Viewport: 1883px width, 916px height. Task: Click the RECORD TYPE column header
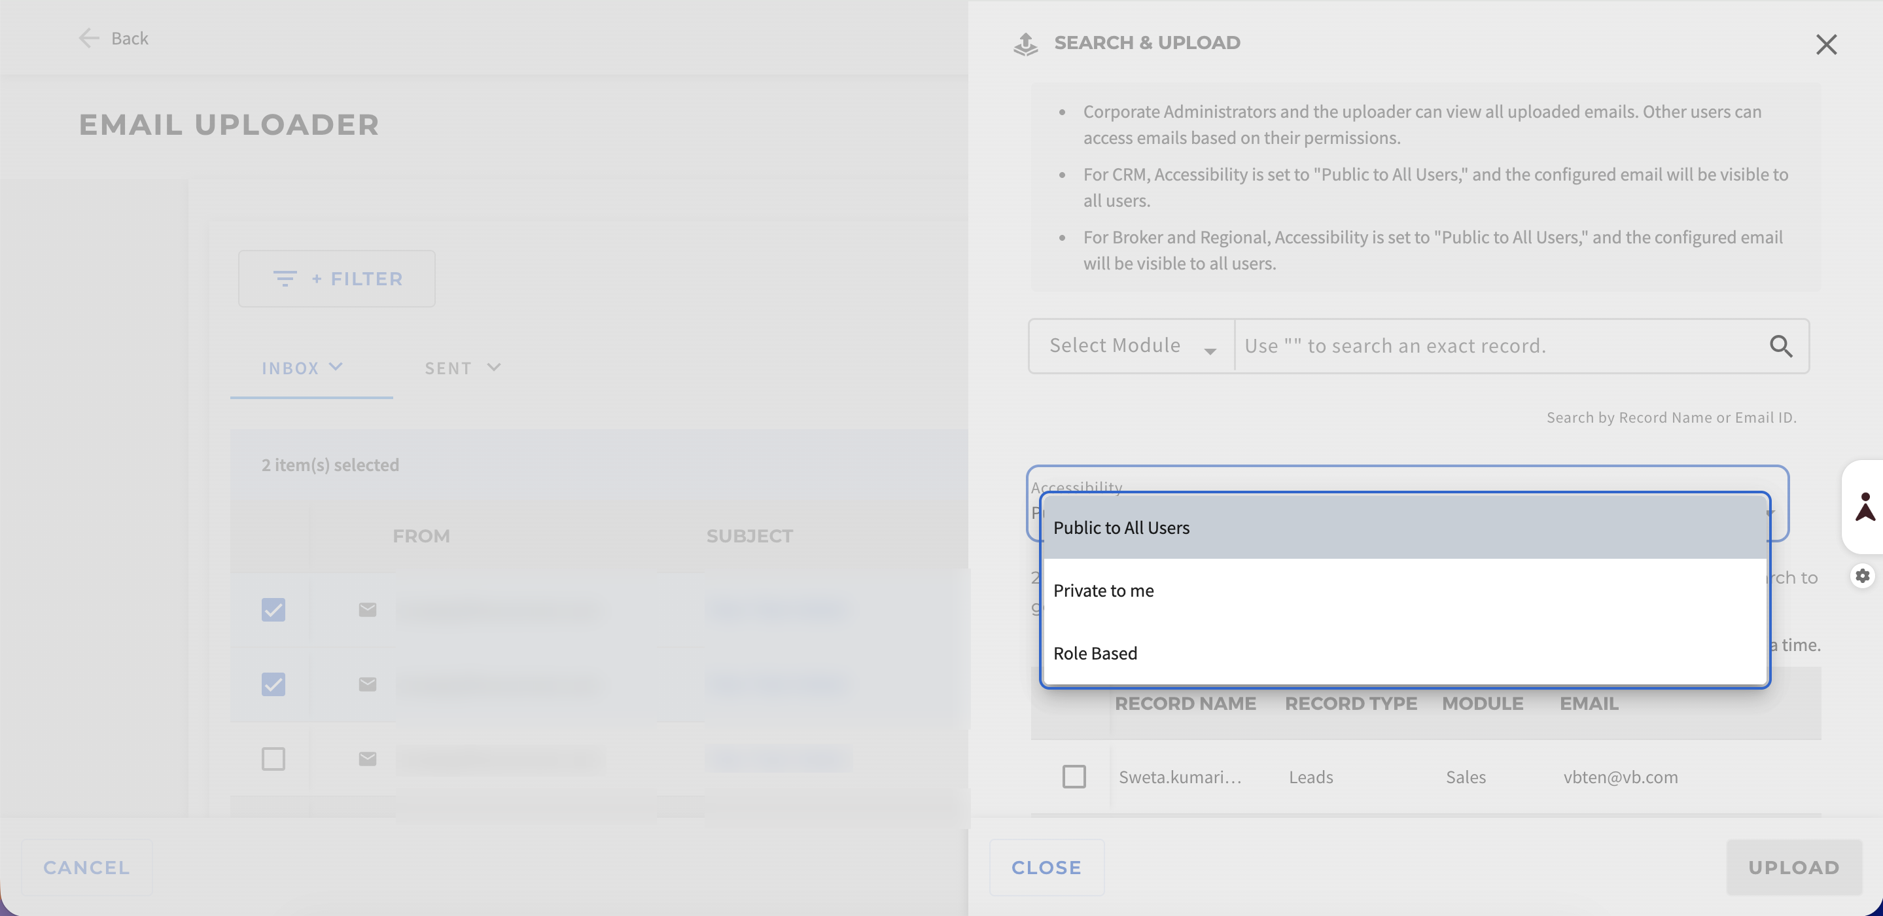(1351, 704)
